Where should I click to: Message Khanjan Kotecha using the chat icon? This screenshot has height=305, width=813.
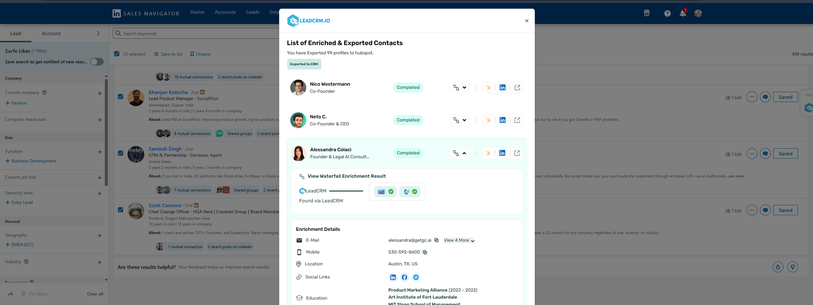tap(765, 97)
